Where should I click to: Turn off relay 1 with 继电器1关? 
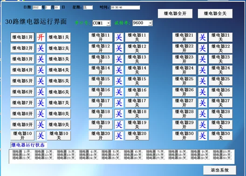59,37
